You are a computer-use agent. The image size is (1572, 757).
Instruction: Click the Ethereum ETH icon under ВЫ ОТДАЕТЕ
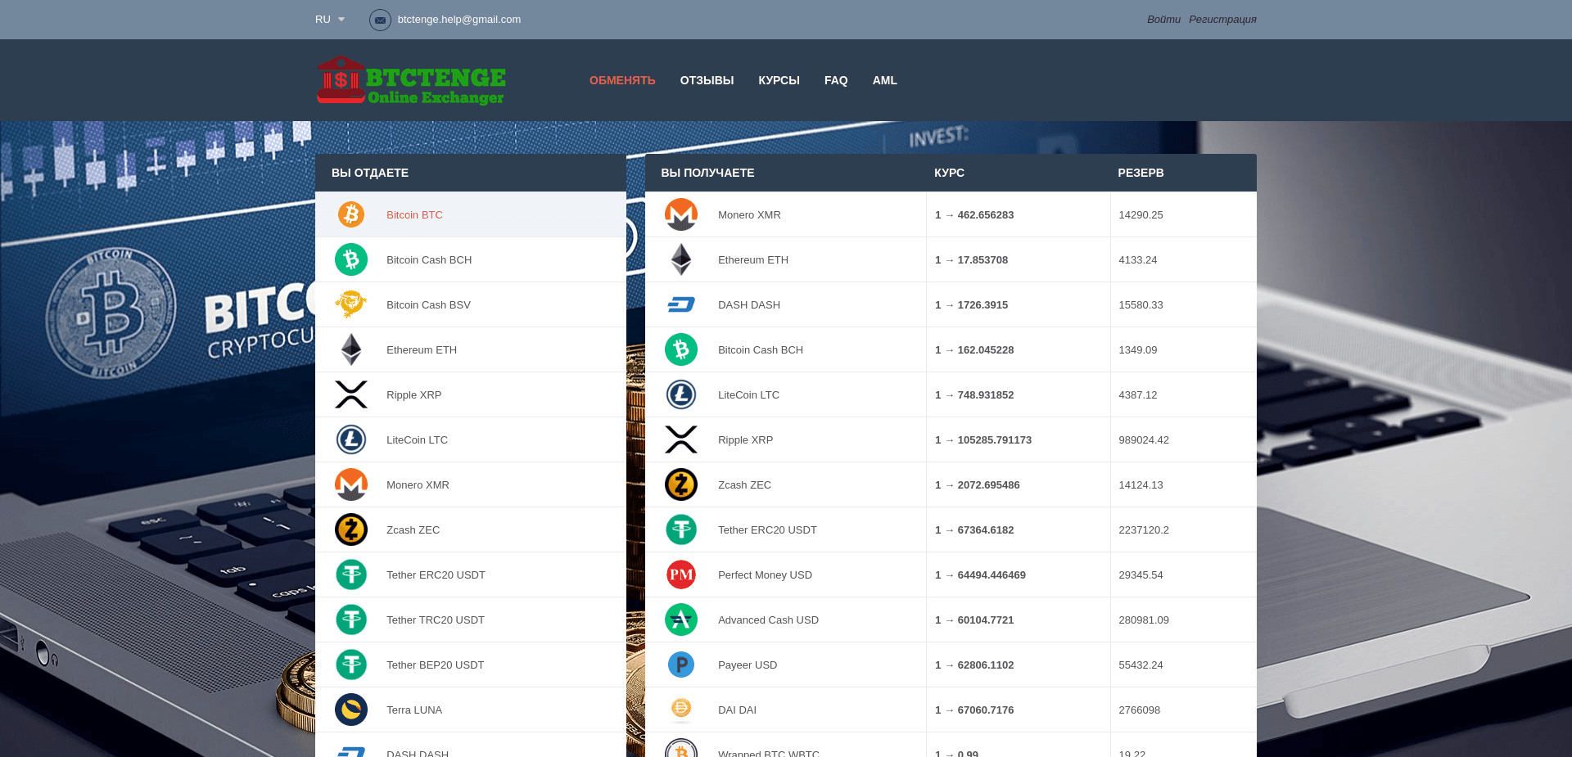point(351,349)
